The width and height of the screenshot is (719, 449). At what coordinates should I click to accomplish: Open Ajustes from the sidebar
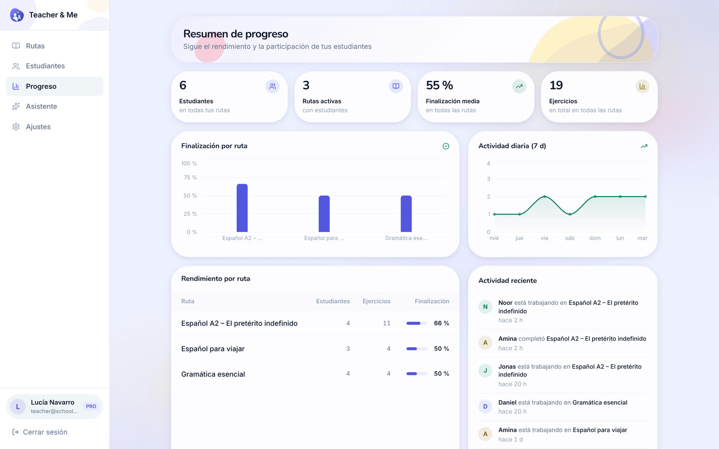click(x=54, y=127)
